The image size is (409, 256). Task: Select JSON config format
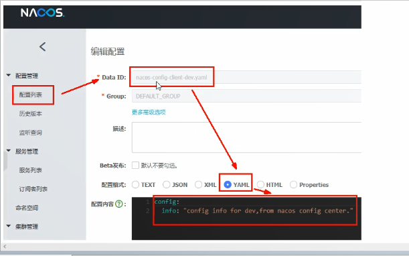point(167,185)
